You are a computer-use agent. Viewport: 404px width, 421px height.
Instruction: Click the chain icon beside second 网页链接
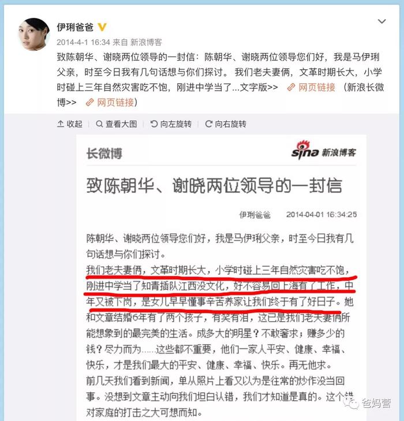(x=89, y=102)
